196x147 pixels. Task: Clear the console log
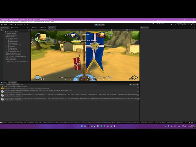(x=2, y=85)
